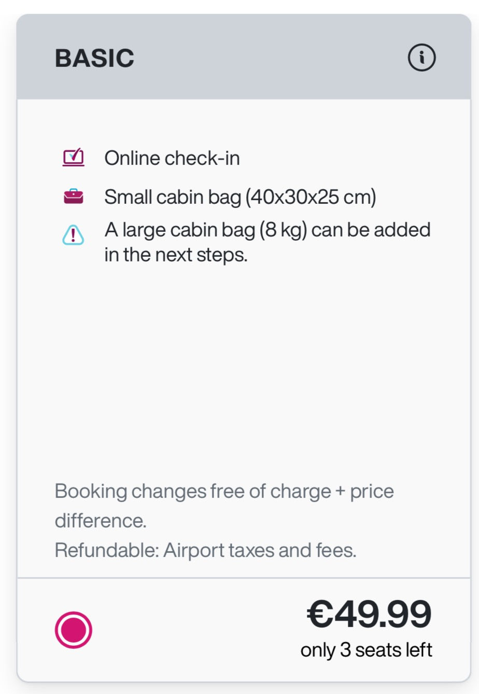
Task: Click the grey BASIC header bar
Action: tap(244, 57)
